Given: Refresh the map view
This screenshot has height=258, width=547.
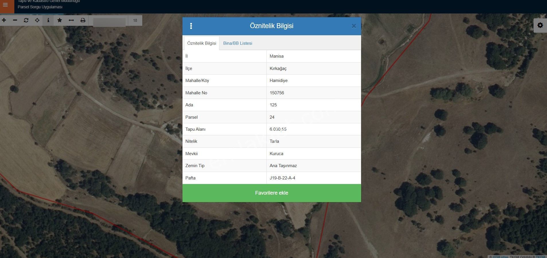Looking at the screenshot, I should (x=26, y=20).
